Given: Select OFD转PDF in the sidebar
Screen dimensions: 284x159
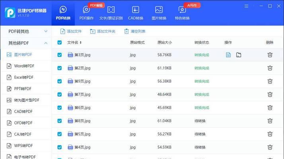Looking at the screenshot, I should pyautogui.click(x=26, y=123).
